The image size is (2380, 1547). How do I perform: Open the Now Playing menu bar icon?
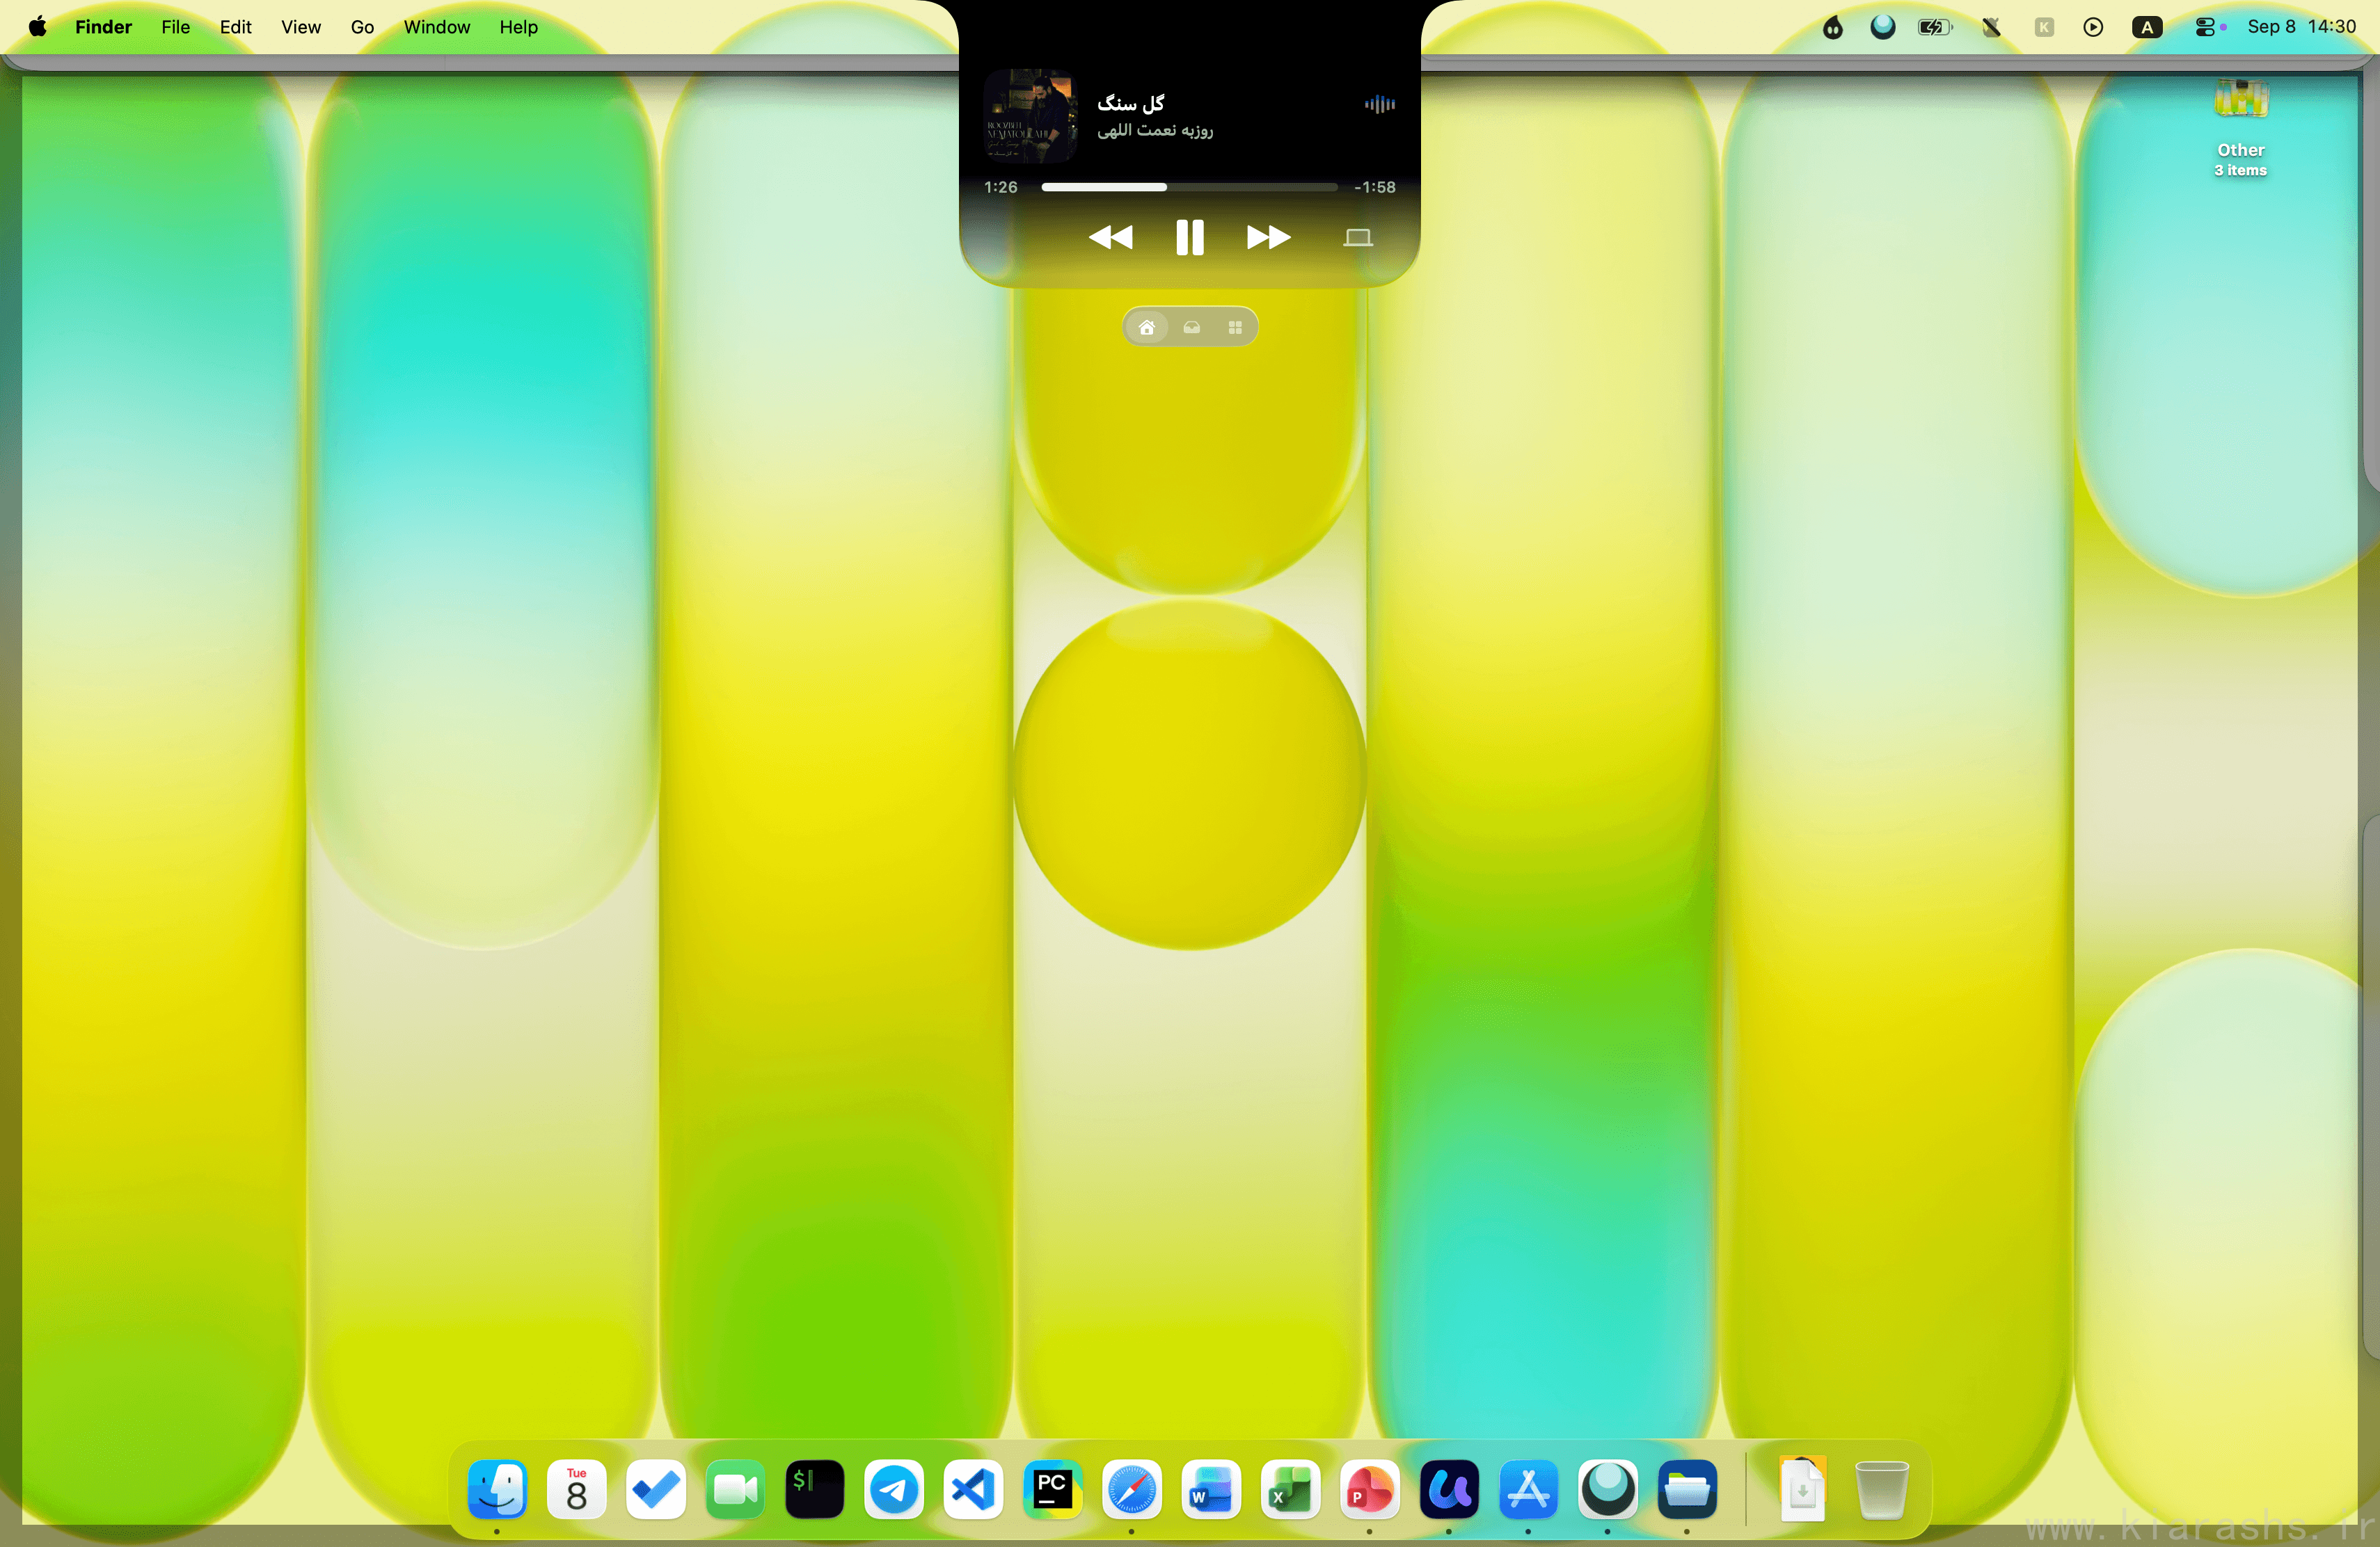pyautogui.click(x=2092, y=27)
